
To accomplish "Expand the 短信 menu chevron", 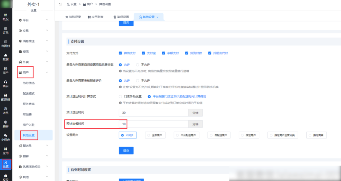I will click(47, 51).
